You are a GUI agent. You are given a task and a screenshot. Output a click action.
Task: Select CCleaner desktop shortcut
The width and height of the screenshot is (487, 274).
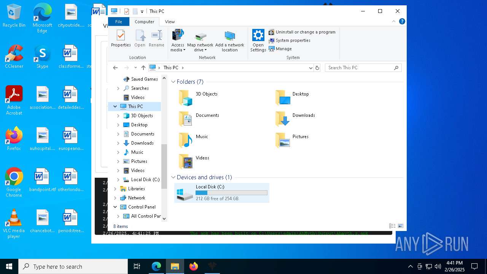coord(14,57)
